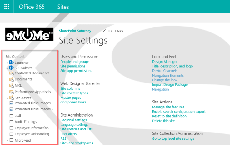Click EDIT LINKS in top navigation
The image size is (230, 145).
tap(115, 31)
